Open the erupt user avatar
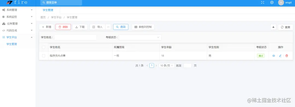 281,2
